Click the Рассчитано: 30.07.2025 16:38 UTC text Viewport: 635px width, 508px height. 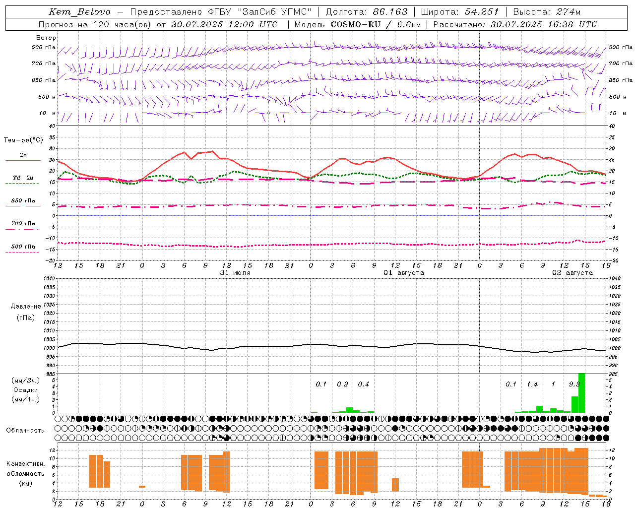[515, 24]
